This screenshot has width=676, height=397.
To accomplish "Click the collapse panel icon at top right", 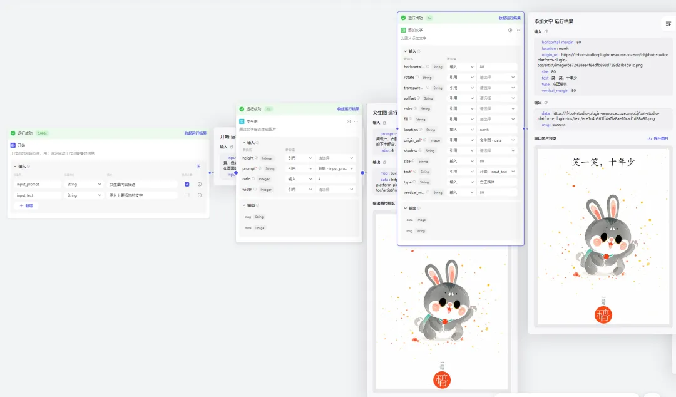I will pos(668,24).
